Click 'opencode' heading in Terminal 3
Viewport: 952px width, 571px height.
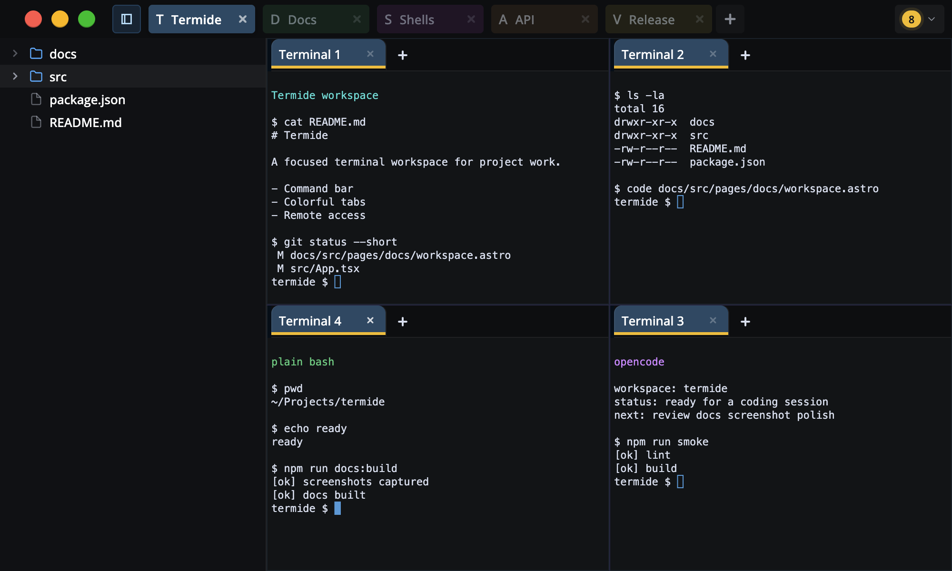pyautogui.click(x=639, y=362)
